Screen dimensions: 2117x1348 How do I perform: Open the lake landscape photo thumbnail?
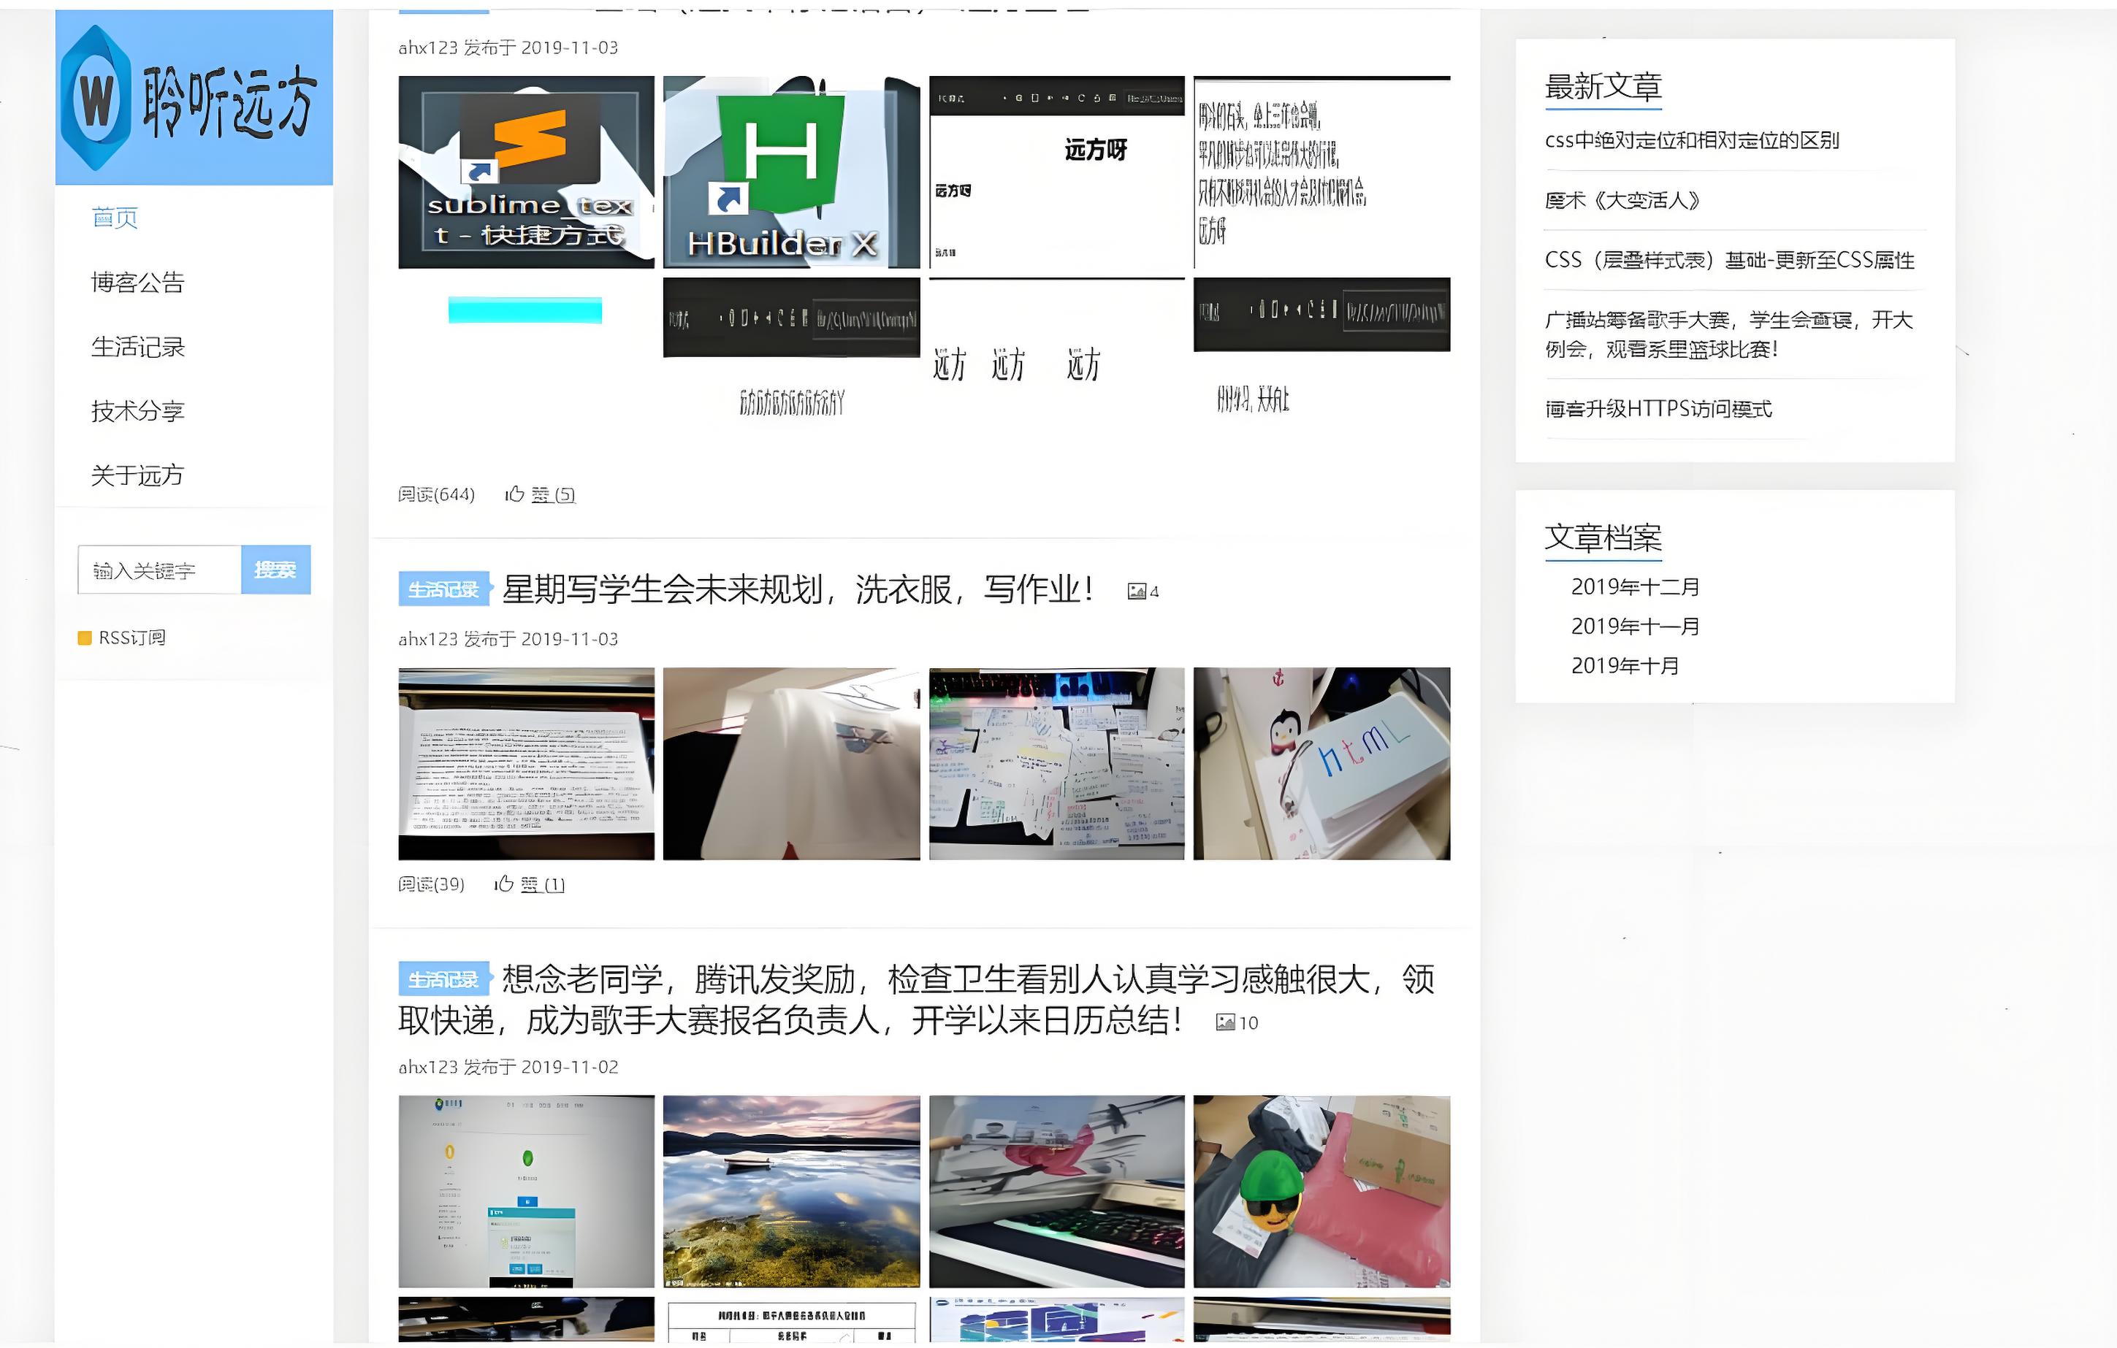(x=791, y=1191)
